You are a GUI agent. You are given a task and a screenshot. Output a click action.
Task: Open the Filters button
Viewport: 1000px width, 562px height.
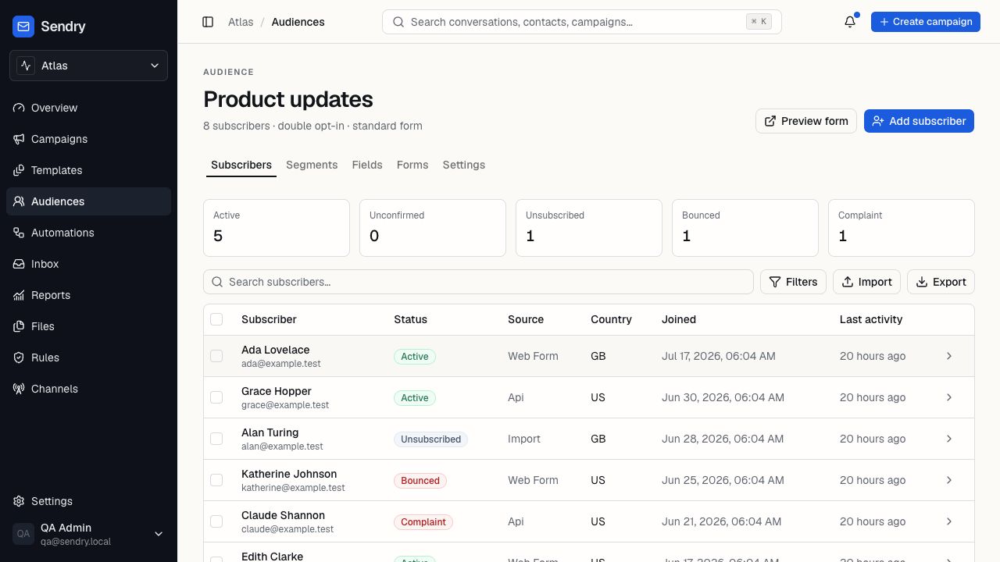point(793,282)
